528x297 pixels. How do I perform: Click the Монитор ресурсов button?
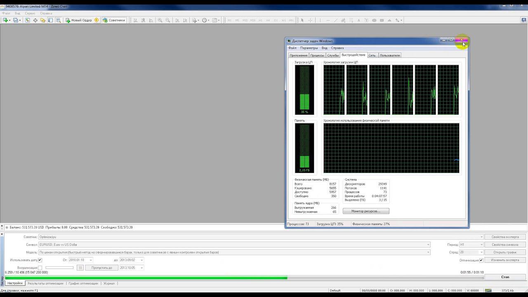366,211
